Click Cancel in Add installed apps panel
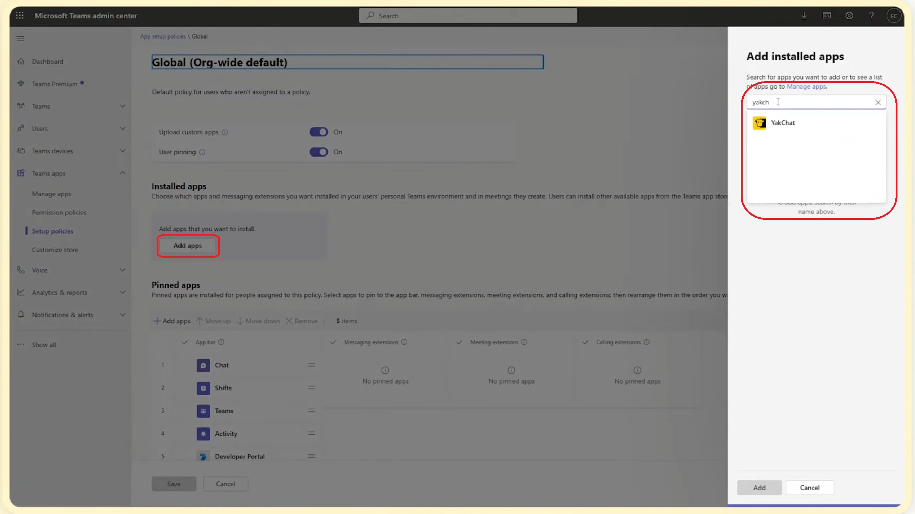915x514 pixels. pos(810,488)
